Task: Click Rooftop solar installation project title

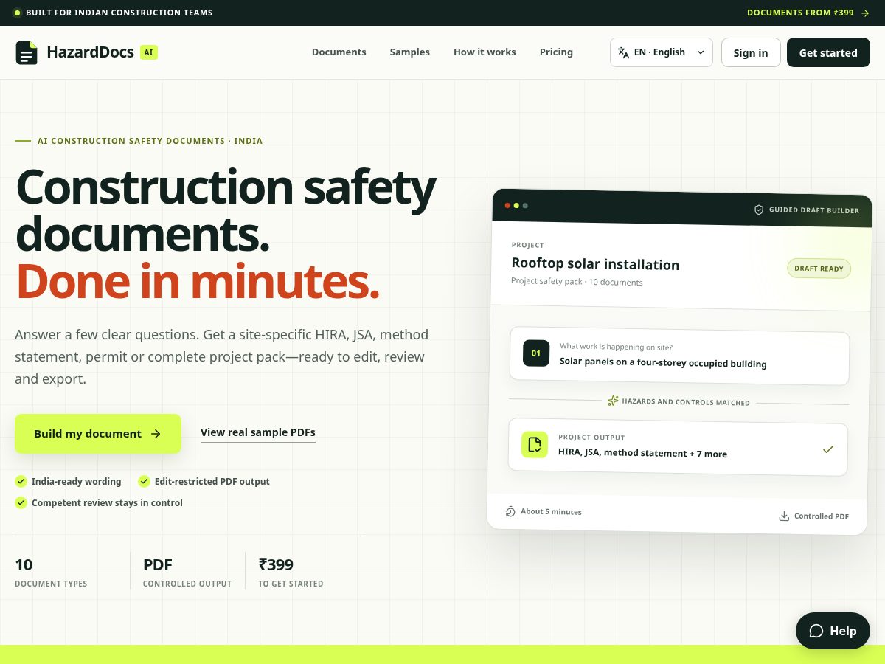Action: coord(595,264)
